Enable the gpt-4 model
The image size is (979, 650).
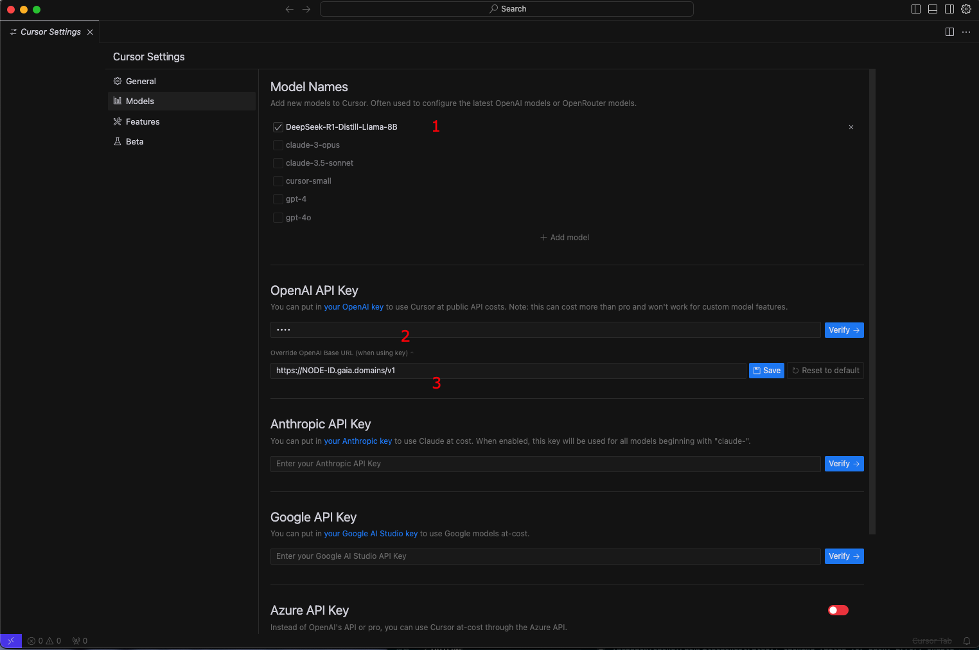point(278,199)
